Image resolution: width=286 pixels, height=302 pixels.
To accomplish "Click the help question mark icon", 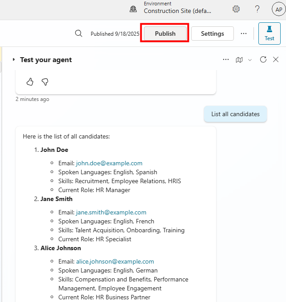I will tap(257, 9).
